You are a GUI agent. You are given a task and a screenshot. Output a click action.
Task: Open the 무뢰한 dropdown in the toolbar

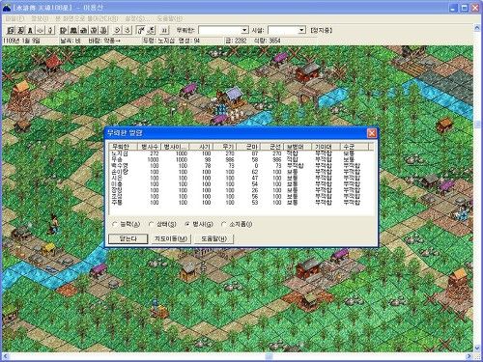click(x=244, y=30)
